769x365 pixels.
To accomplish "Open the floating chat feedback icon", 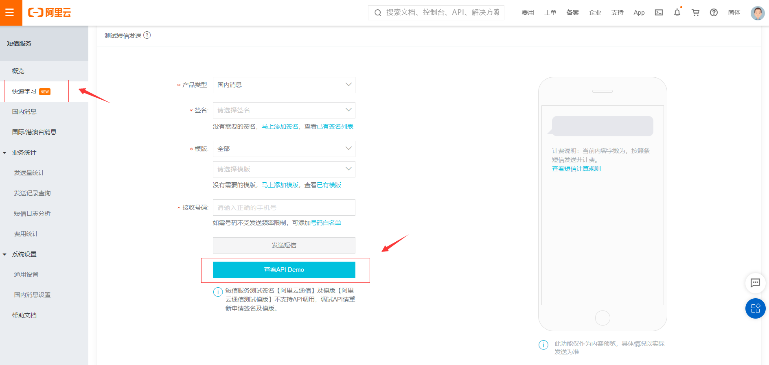I will (x=756, y=283).
